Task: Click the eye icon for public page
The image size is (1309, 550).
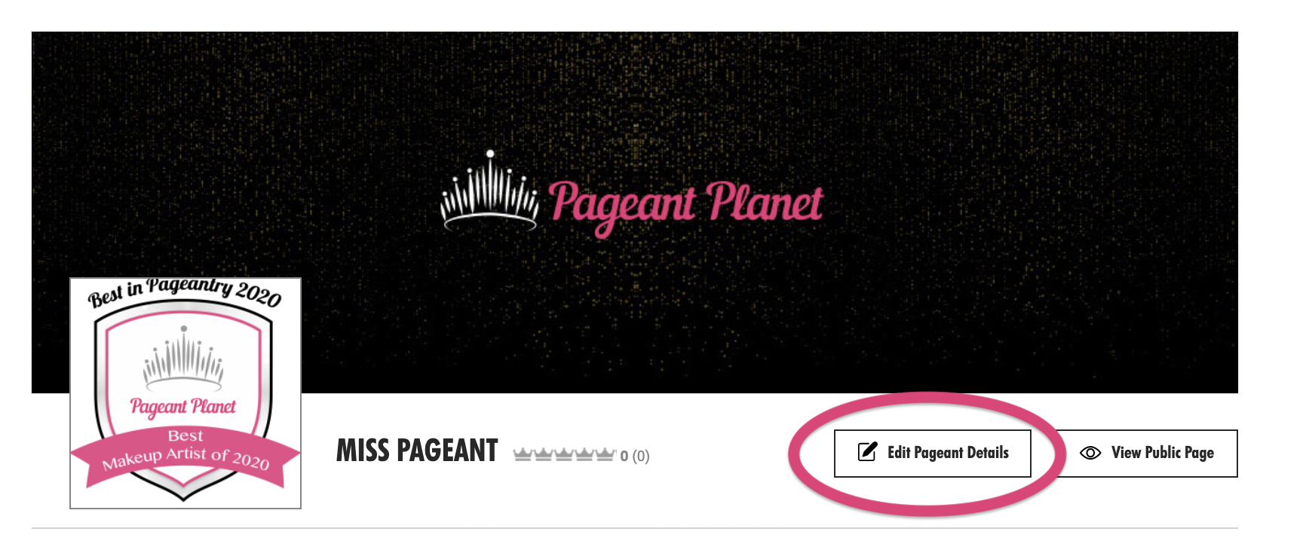Action: [1090, 453]
